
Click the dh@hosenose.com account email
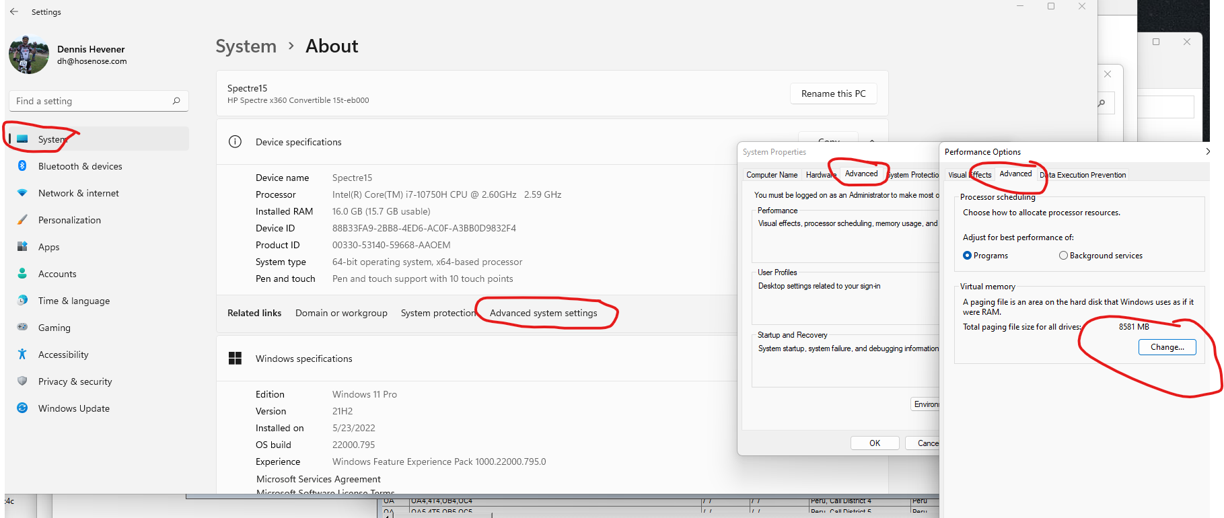[92, 61]
